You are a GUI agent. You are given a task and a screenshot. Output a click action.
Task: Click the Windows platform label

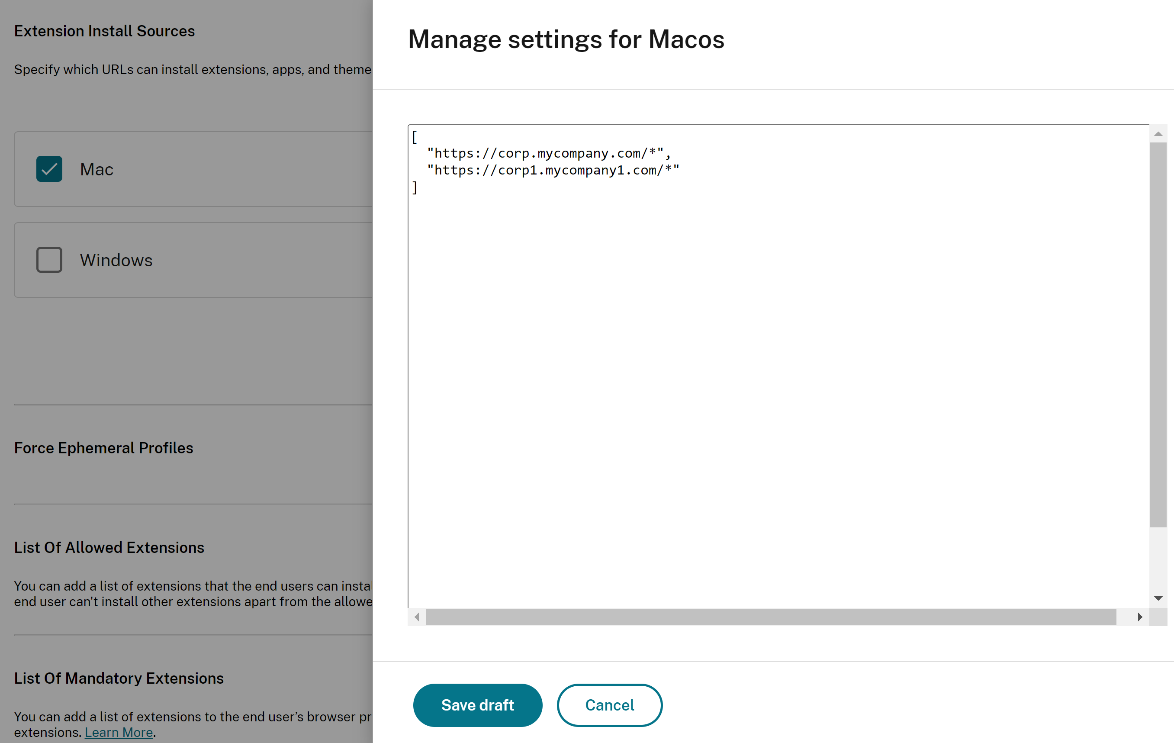(x=116, y=260)
